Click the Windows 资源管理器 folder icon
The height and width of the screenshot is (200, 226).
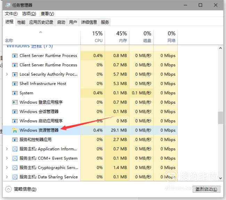point(15,130)
